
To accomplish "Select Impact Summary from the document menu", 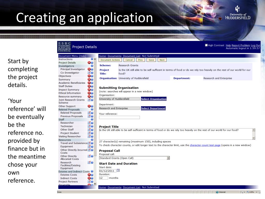I will [69, 90].
